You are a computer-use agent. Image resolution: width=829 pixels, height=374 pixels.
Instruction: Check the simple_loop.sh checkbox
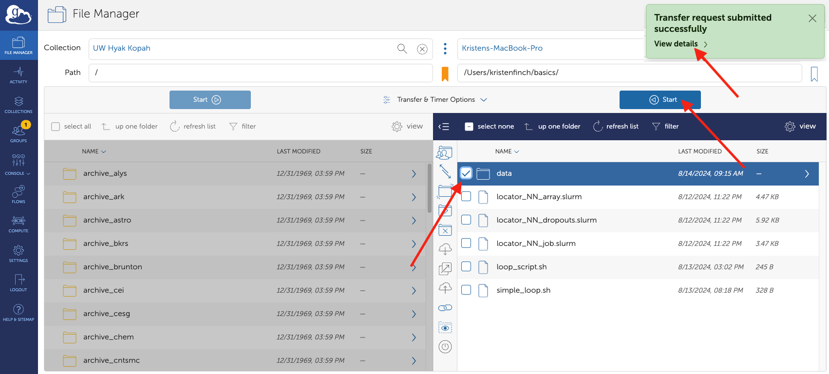pos(466,290)
